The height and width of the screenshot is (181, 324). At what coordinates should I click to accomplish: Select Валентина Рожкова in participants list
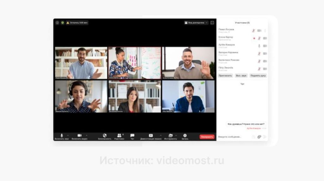point(242,61)
